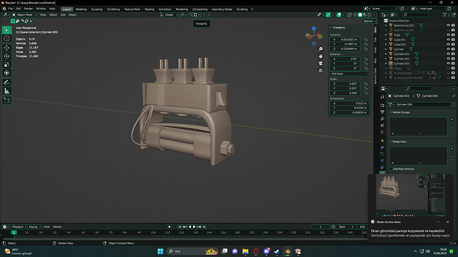Toggle the snapping magnet button
The width and height of the screenshot is (458, 257).
click(x=191, y=15)
